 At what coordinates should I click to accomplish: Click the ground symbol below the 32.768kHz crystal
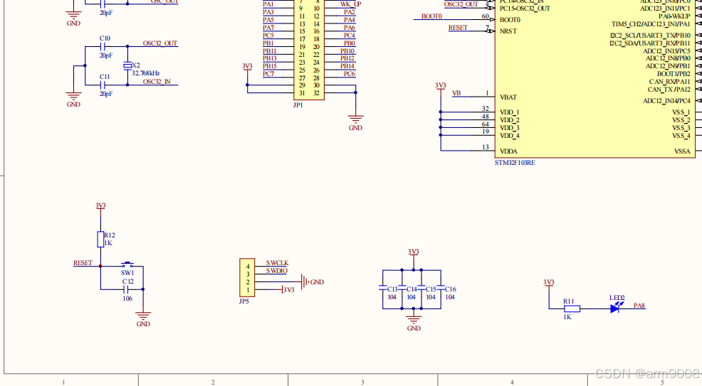pos(73,96)
